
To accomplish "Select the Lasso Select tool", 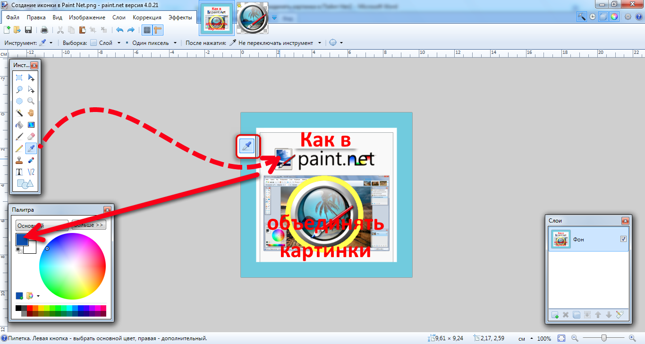I will (x=19, y=89).
